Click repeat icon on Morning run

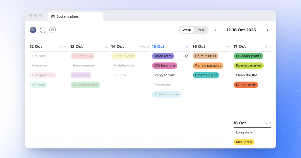tap(156, 94)
